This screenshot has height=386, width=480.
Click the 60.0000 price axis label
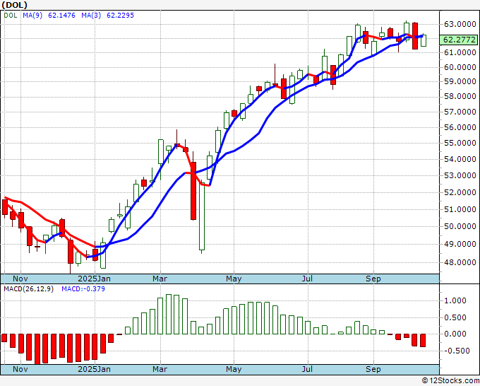[x=460, y=67]
